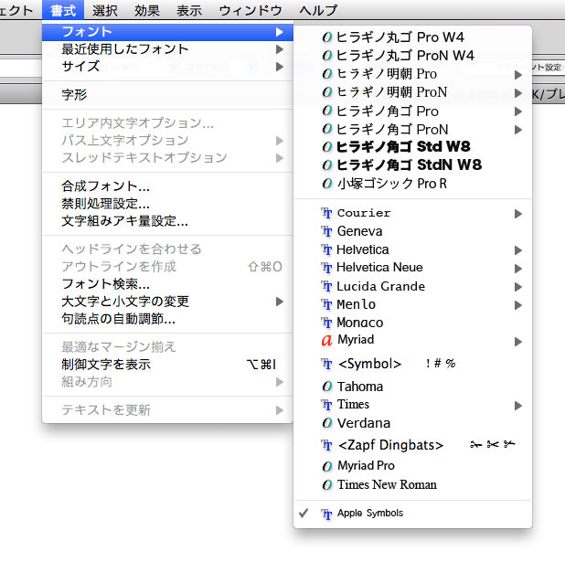Click TrueType icon beside Helvetica
Viewport: 565px width, 562px height.
coord(326,249)
